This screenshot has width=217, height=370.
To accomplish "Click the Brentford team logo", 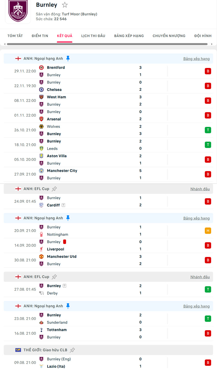I will point(41,68).
